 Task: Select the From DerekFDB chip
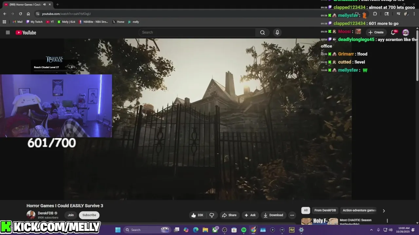point(325,211)
